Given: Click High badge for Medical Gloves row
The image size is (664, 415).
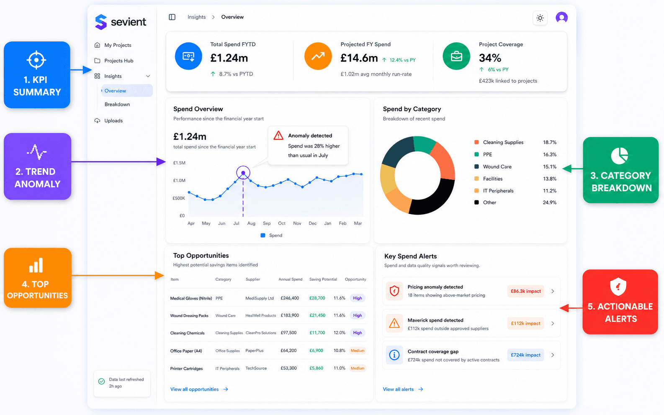Looking at the screenshot, I should point(358,298).
